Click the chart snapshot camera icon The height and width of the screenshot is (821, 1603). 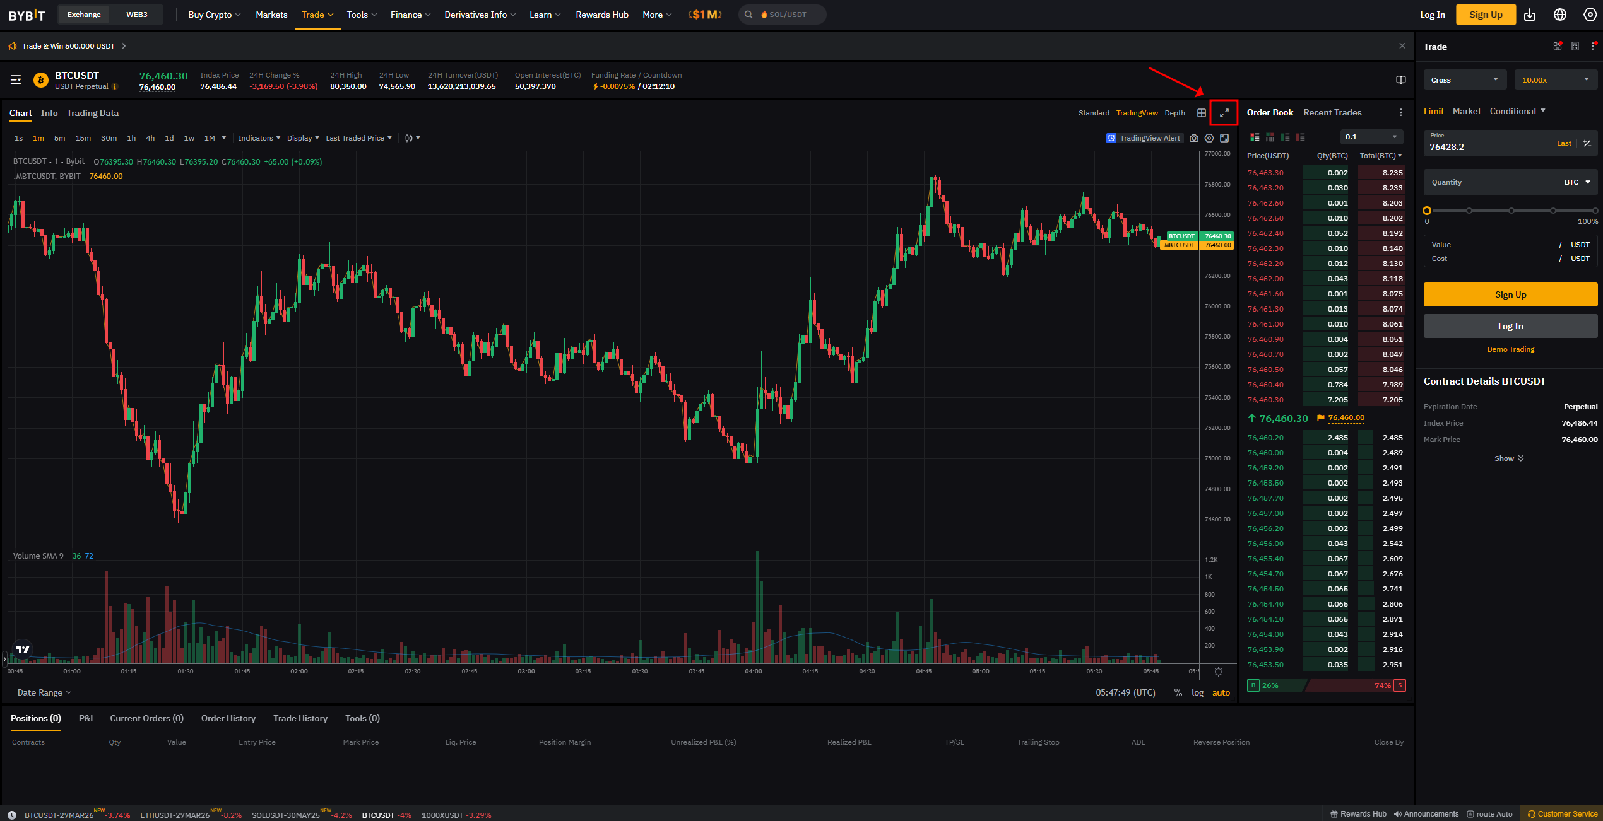coord(1193,138)
